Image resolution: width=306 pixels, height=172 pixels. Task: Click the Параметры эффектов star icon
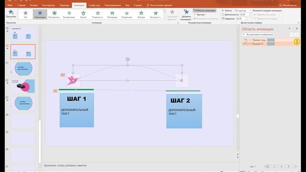172,12
